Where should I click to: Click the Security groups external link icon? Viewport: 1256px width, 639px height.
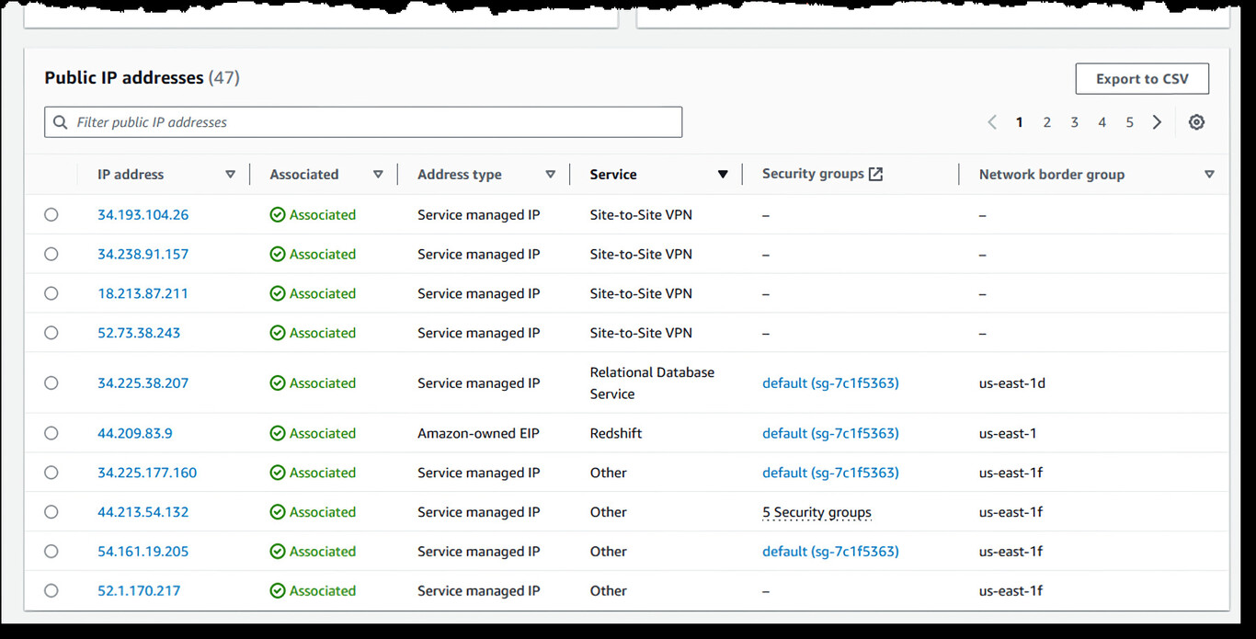click(x=875, y=174)
